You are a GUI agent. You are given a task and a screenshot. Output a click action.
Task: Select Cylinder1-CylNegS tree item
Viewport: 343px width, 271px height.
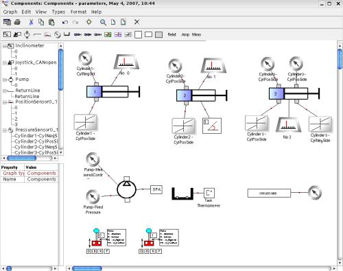pos(36,136)
